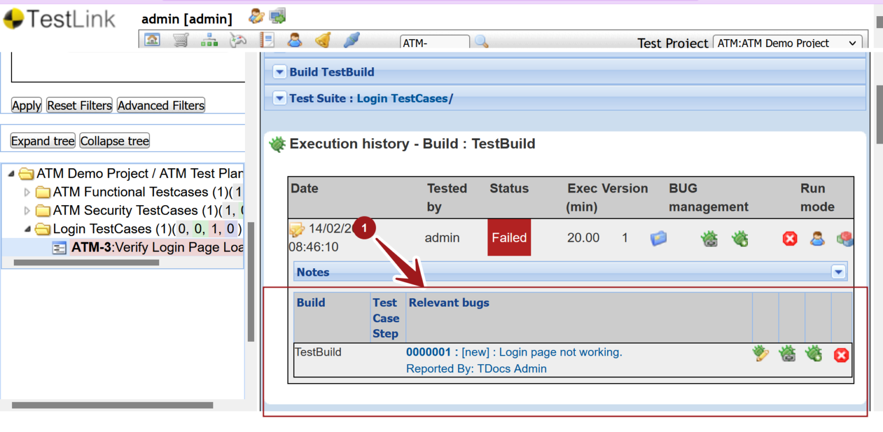Click the user account person icon
Image resolution: width=883 pixels, height=432 pixels.
click(295, 39)
